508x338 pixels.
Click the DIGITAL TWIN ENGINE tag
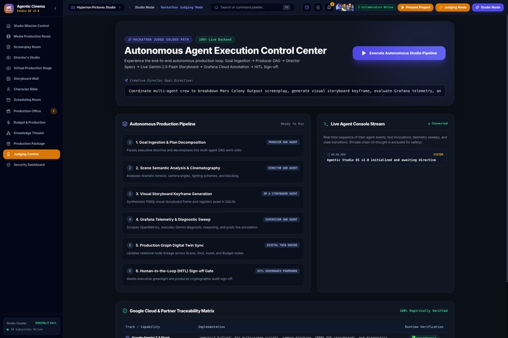point(282,245)
